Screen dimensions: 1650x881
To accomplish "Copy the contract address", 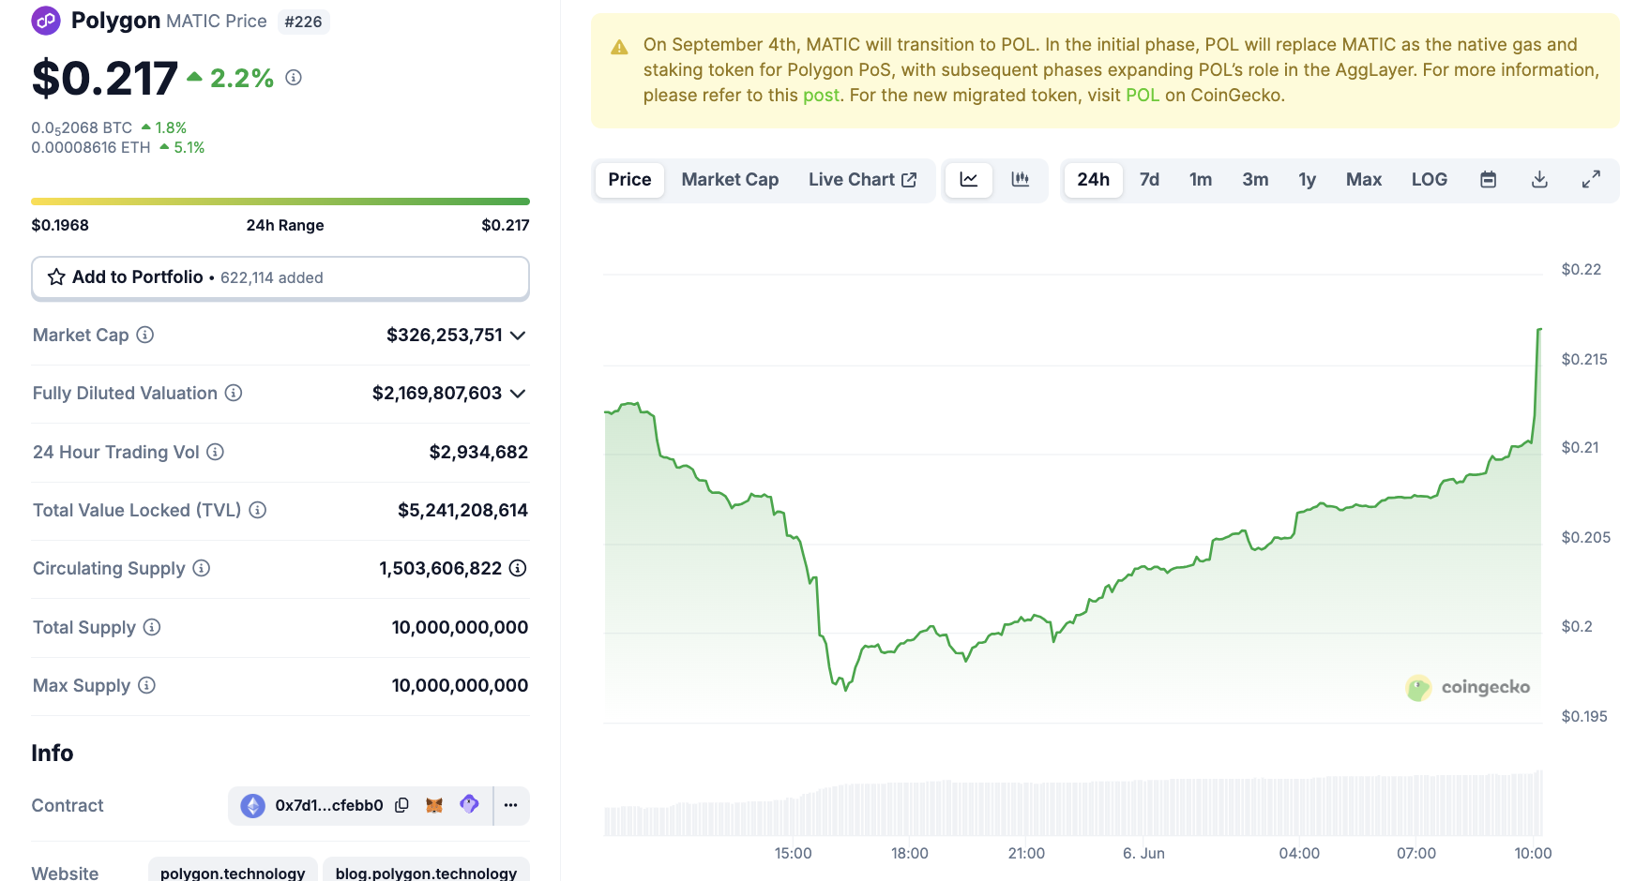I will click(401, 805).
